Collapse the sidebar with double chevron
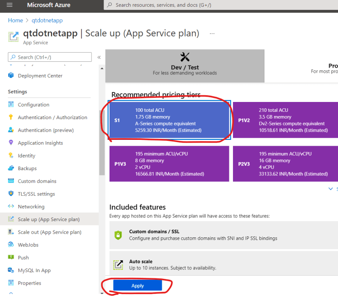338x296 pixels. [x=99, y=57]
